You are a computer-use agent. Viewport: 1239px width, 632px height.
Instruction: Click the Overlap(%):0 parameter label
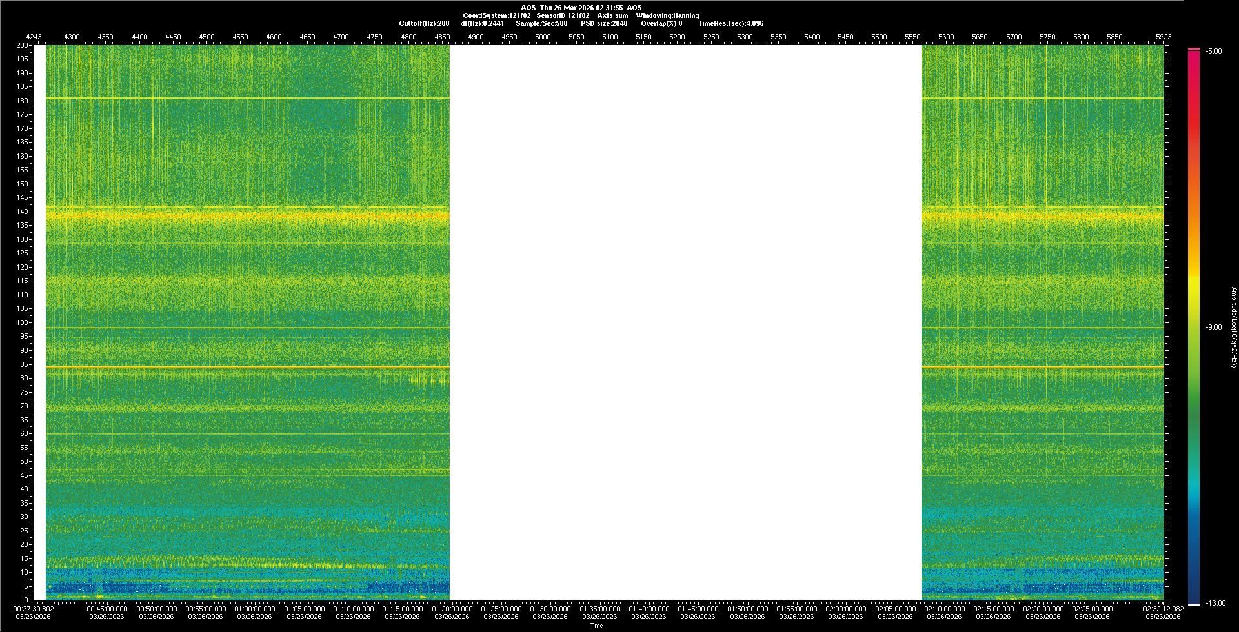click(x=661, y=23)
